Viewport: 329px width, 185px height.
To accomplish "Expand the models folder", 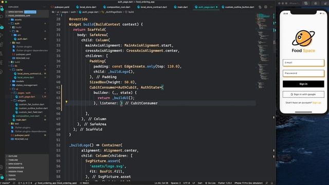I will (20, 81).
